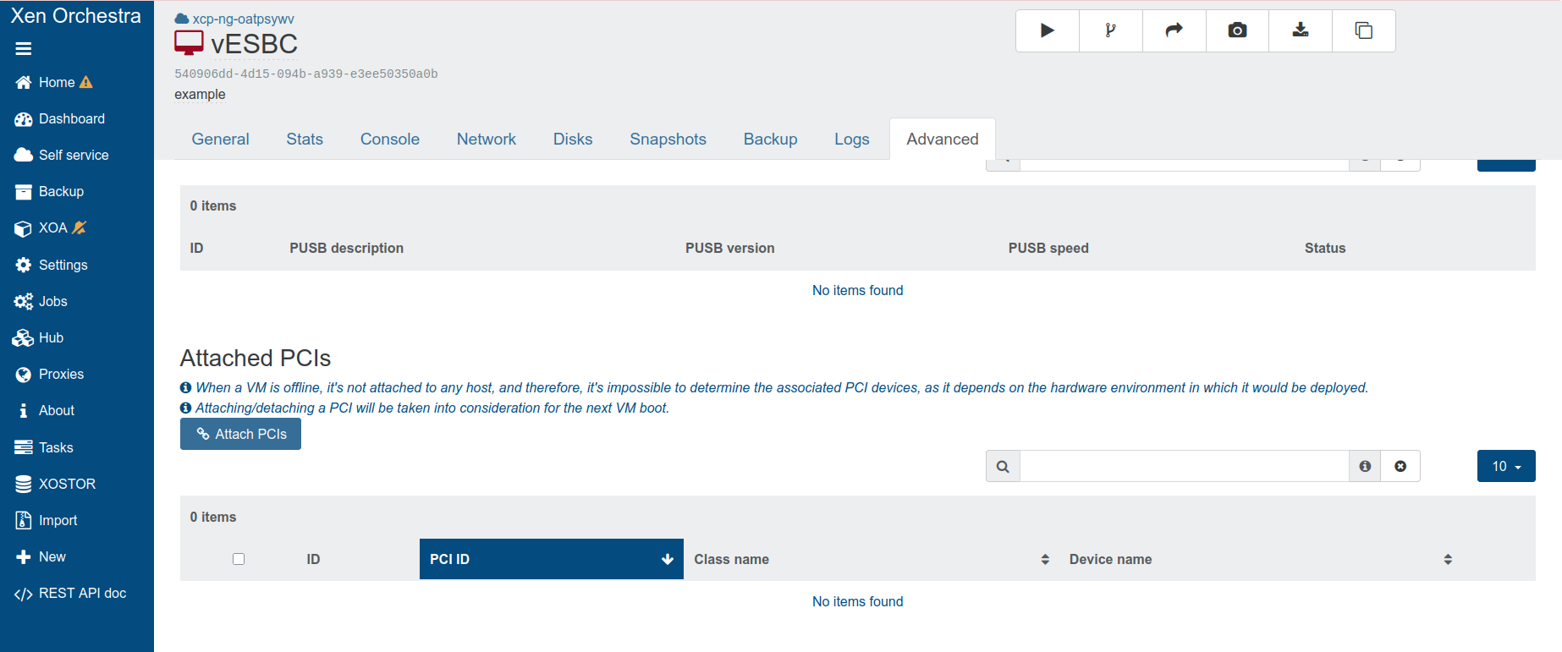Check the select-all checkbox in the PCI table
Image resolution: width=1562 pixels, height=652 pixels.
pyautogui.click(x=239, y=559)
